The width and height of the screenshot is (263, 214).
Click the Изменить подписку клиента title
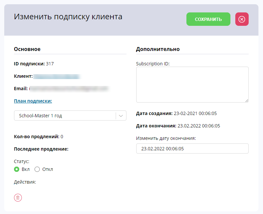68,17
